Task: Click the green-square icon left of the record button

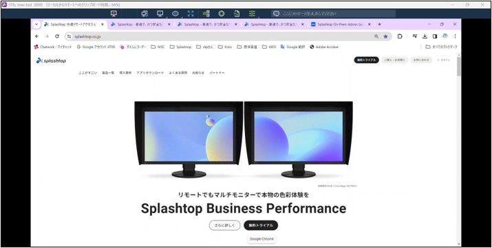Action: (x=206, y=14)
